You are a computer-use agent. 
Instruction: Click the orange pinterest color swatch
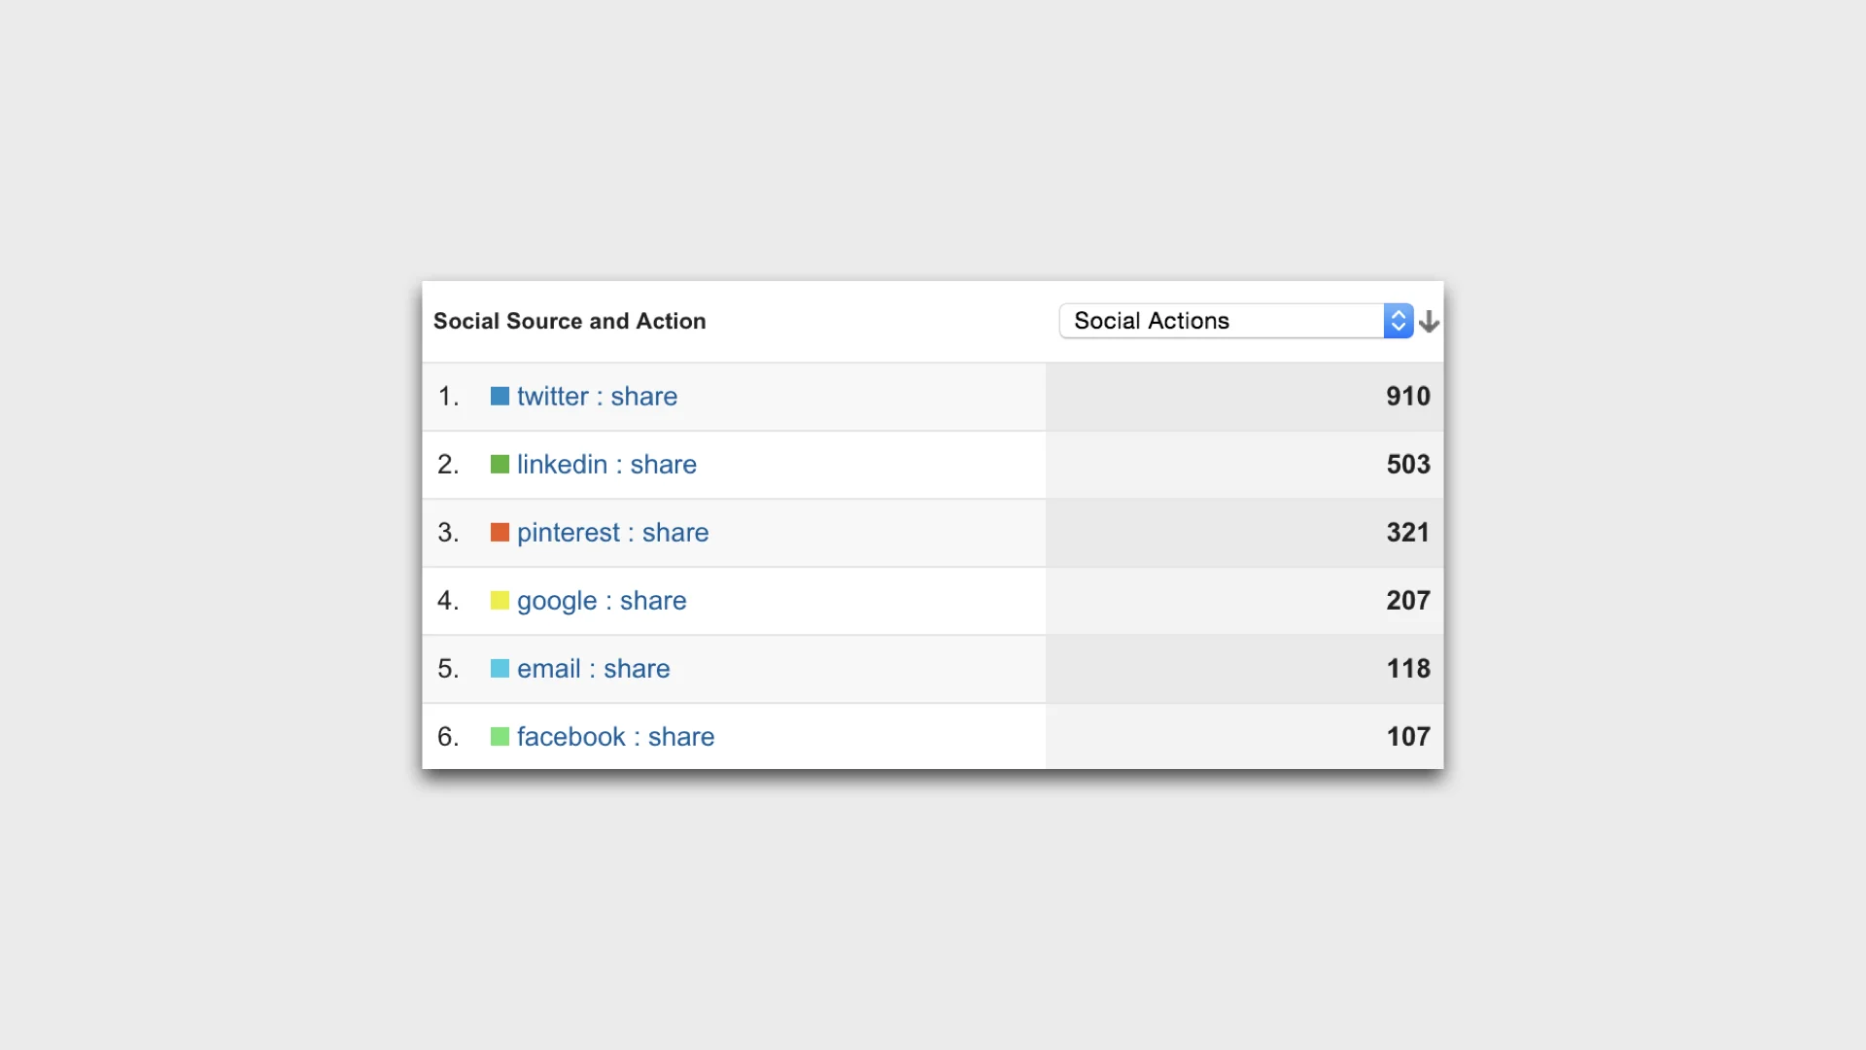(500, 533)
